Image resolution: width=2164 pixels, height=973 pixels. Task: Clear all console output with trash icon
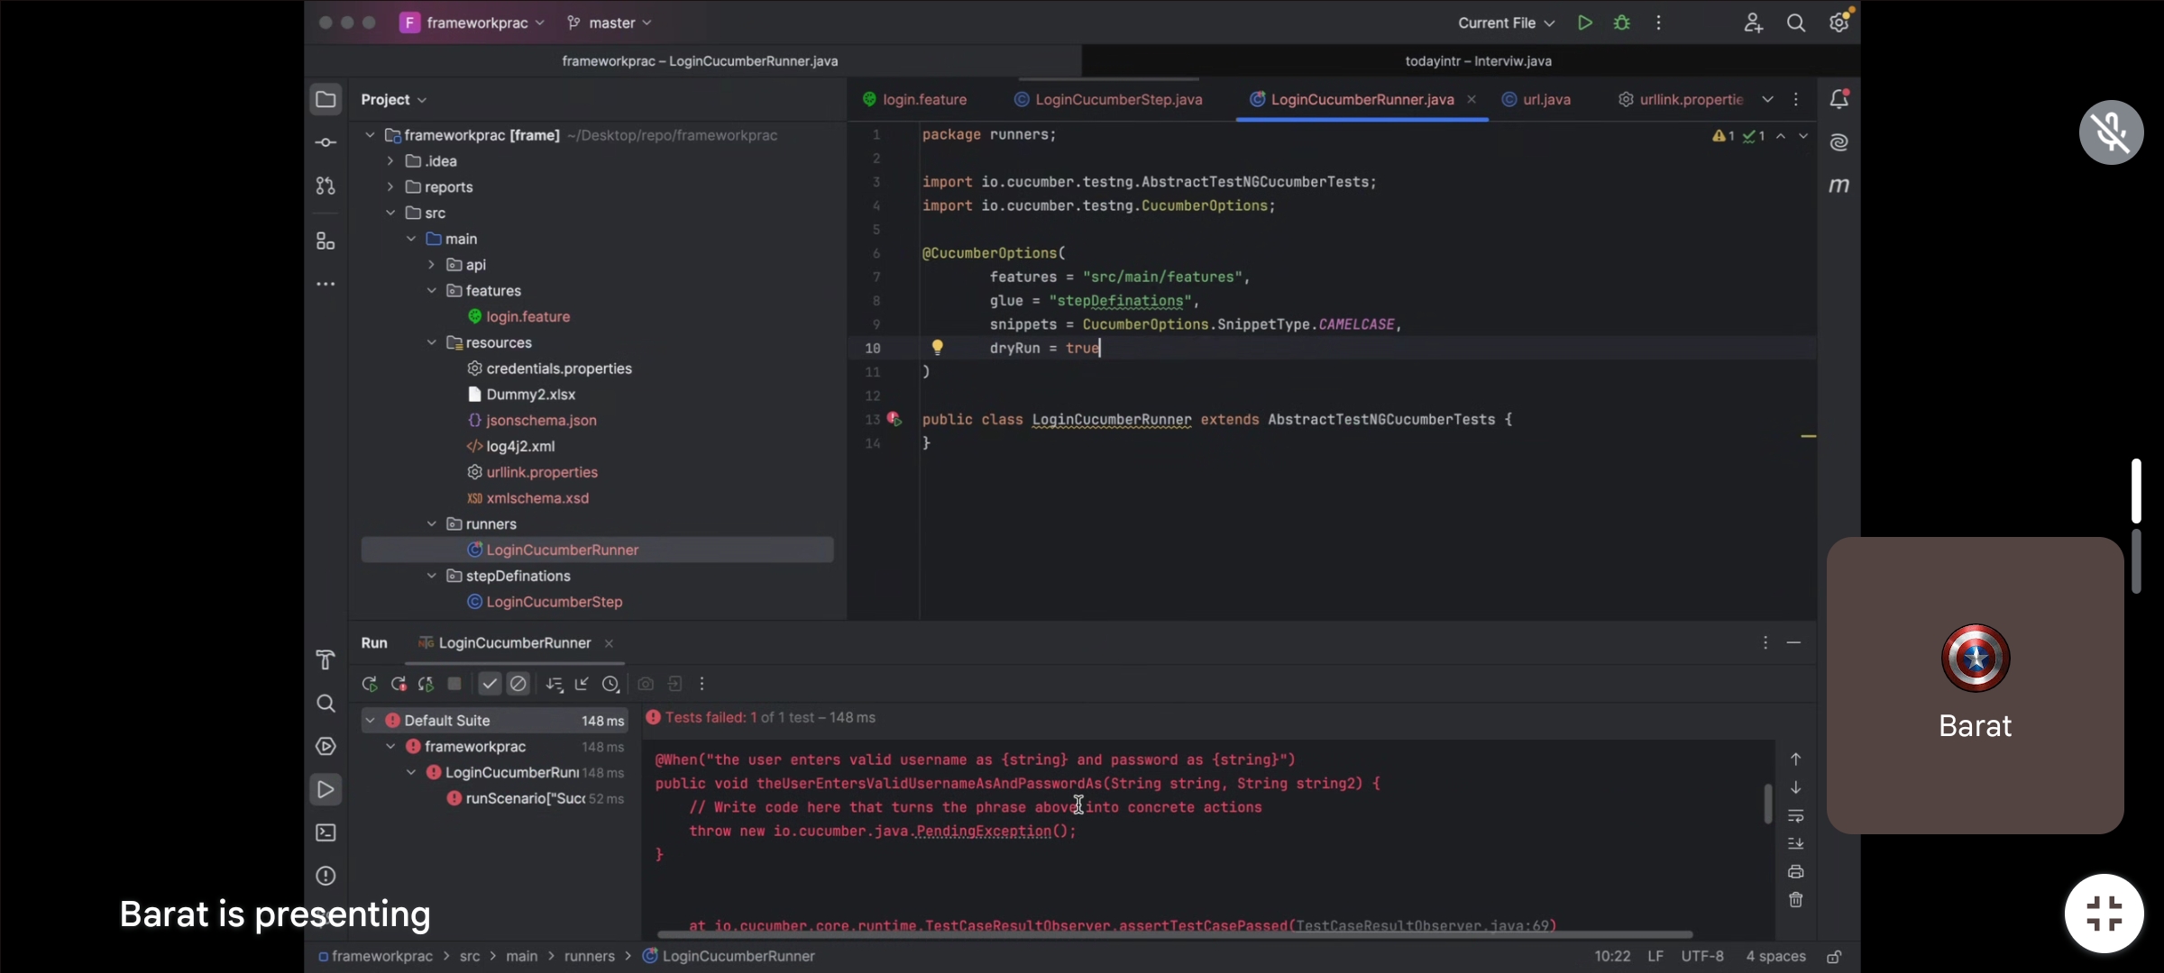pyautogui.click(x=1796, y=899)
